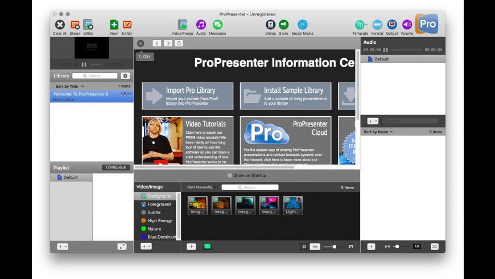Open the Video Tutorials tile
The width and height of the screenshot is (495, 279).
tap(188, 140)
